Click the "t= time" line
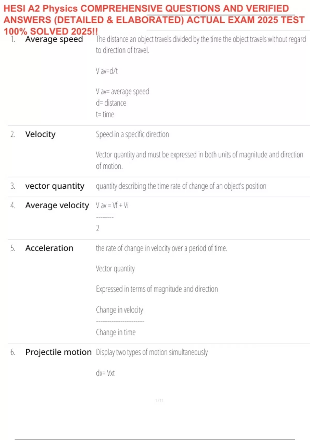The image size is (310, 440). tap(105, 114)
